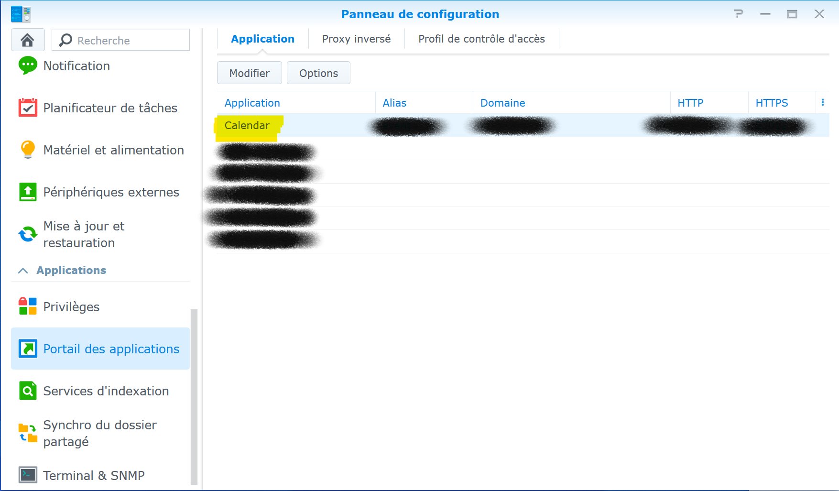The image size is (839, 491).
Task: Open Notification settings label
Action: [76, 65]
